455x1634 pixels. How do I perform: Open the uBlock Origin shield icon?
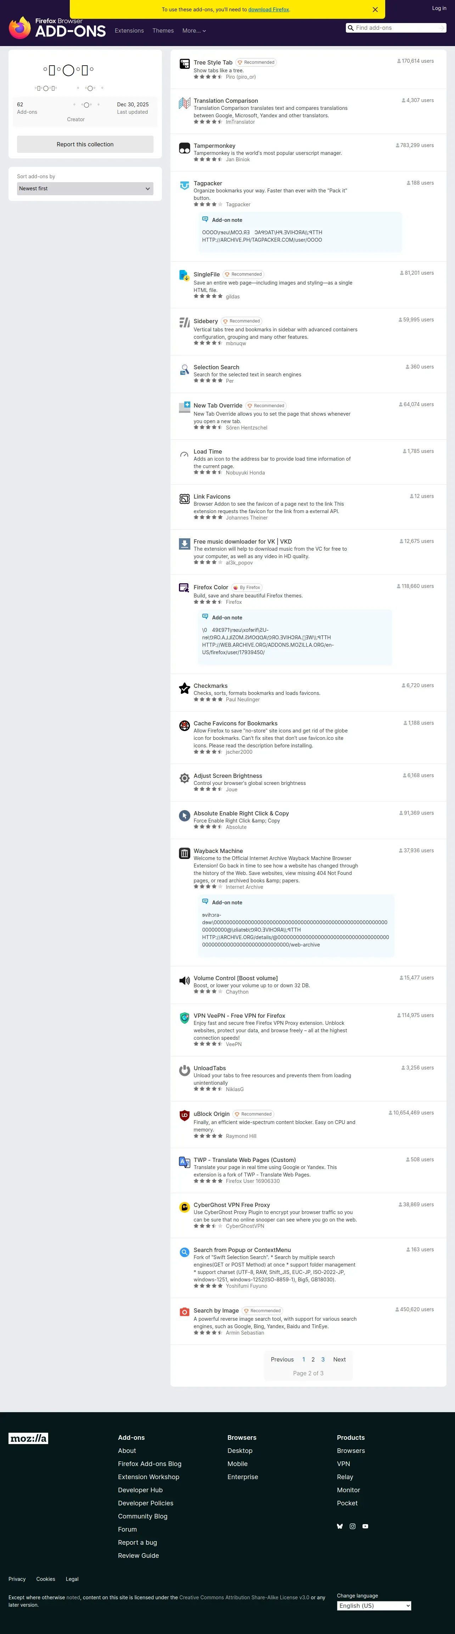click(185, 1115)
